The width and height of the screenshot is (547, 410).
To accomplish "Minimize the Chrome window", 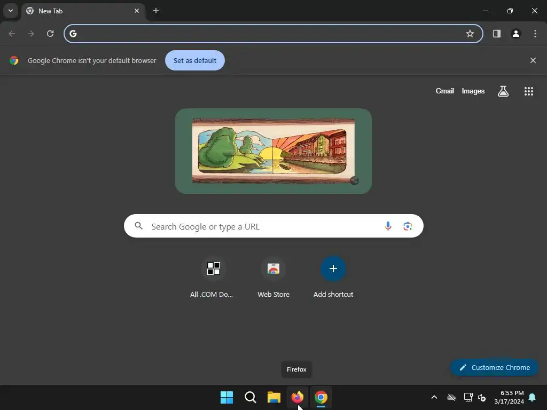I will coord(485,11).
